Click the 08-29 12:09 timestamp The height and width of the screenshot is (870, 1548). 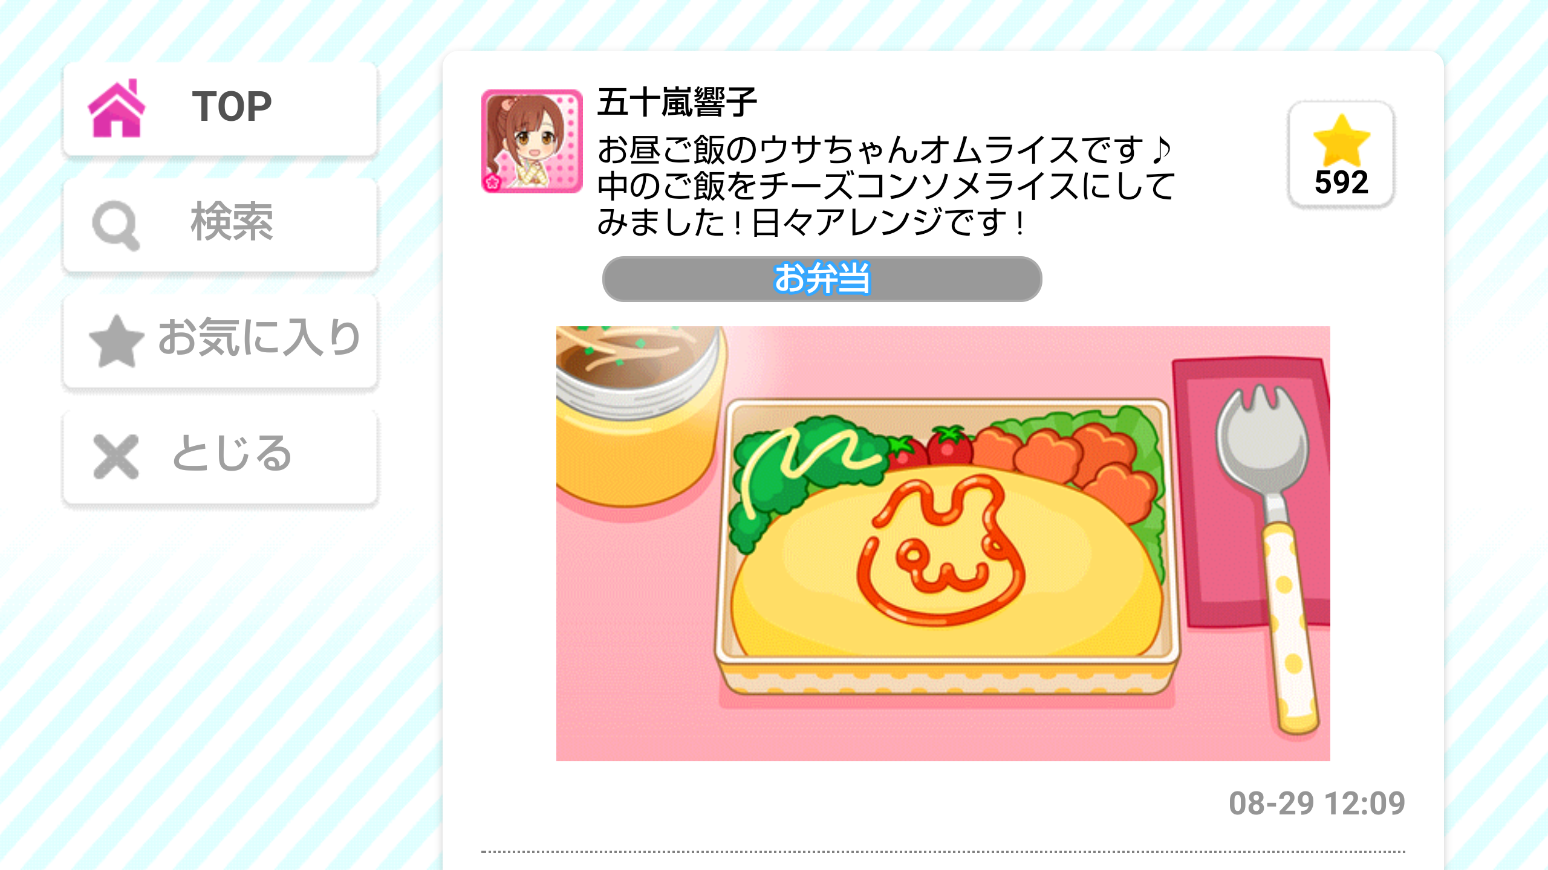pyautogui.click(x=1317, y=804)
